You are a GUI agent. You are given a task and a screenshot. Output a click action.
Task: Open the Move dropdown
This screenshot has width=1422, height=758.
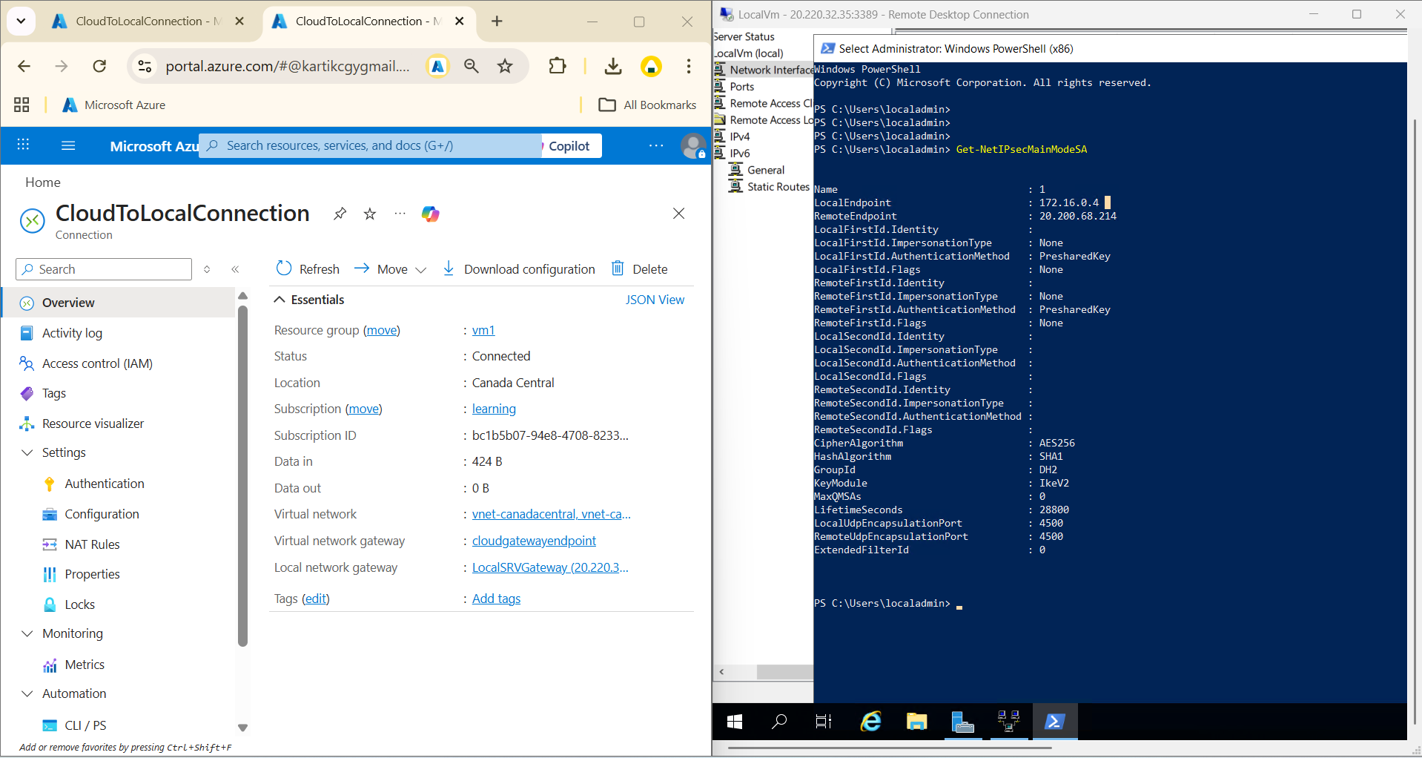(391, 268)
